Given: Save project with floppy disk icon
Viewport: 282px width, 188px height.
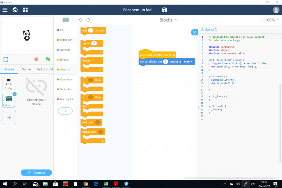Looking at the screenshot, I should [164, 10].
